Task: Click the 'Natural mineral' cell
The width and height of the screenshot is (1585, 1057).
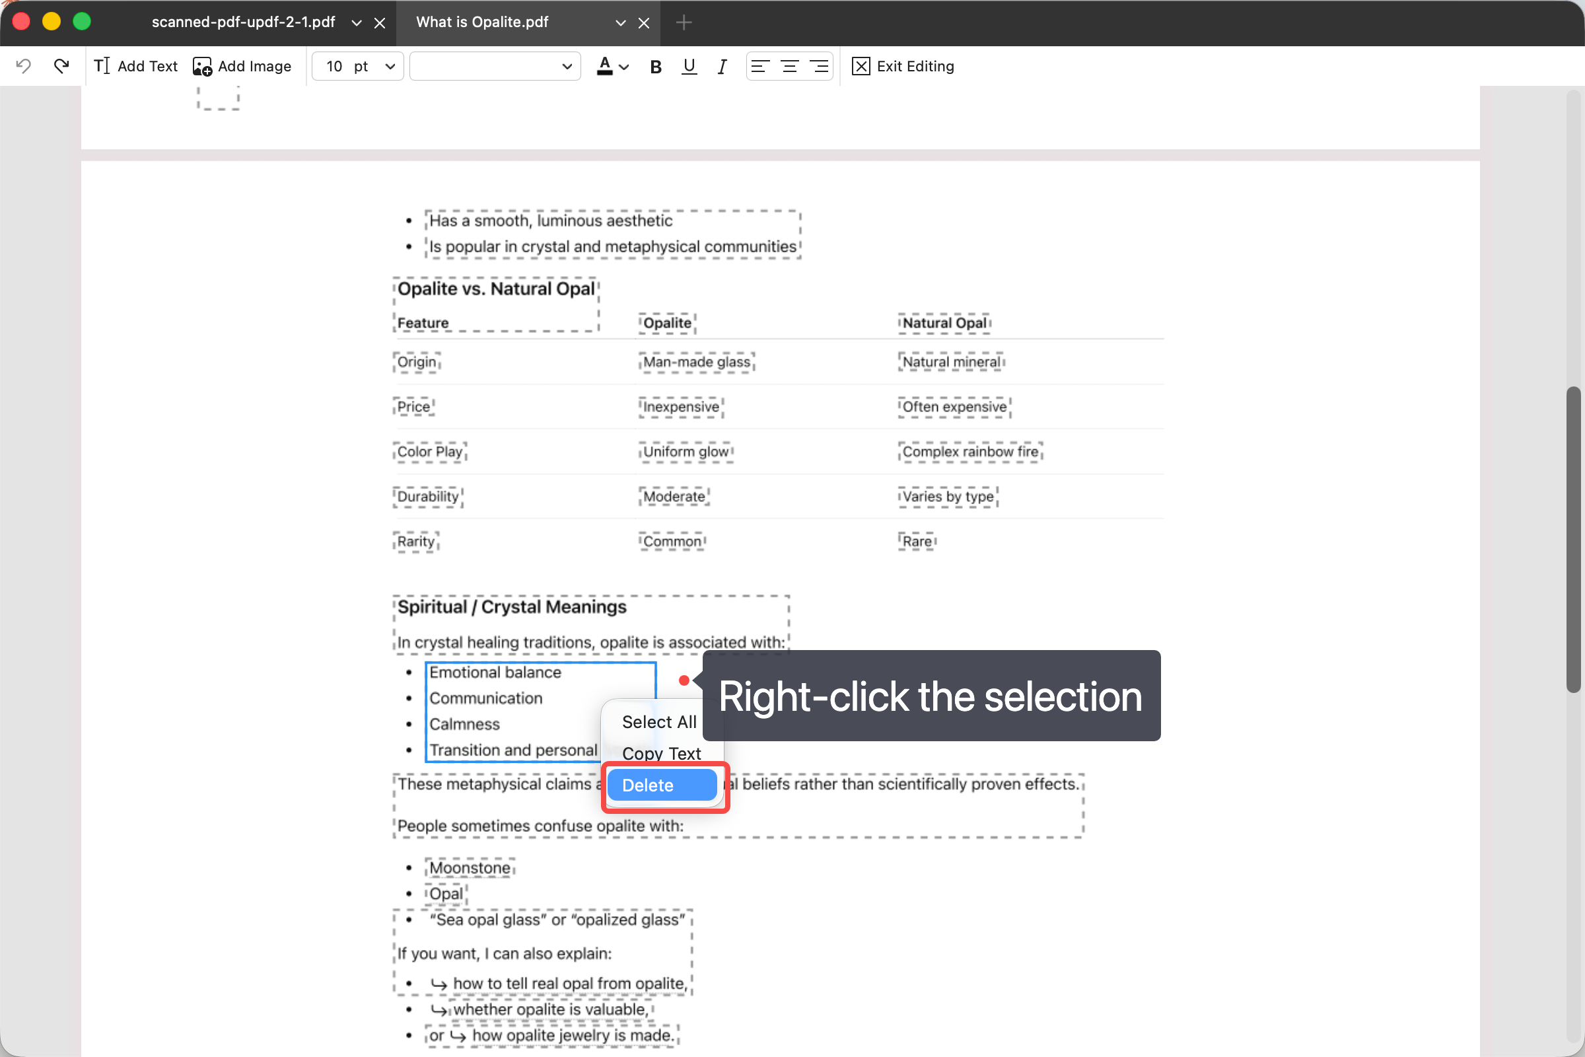Action: tap(952, 362)
